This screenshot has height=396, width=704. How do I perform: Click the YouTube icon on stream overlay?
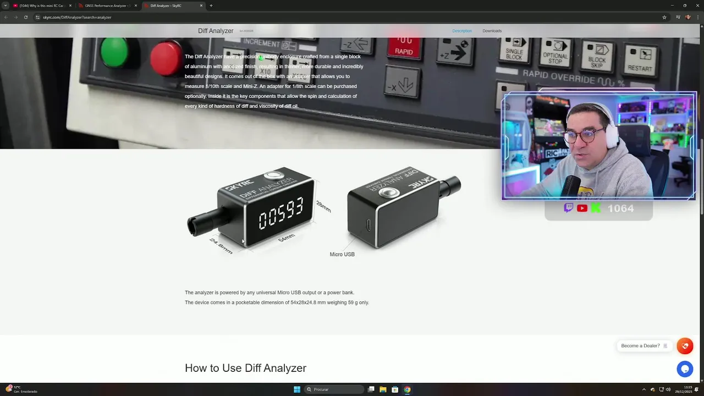[x=582, y=208]
